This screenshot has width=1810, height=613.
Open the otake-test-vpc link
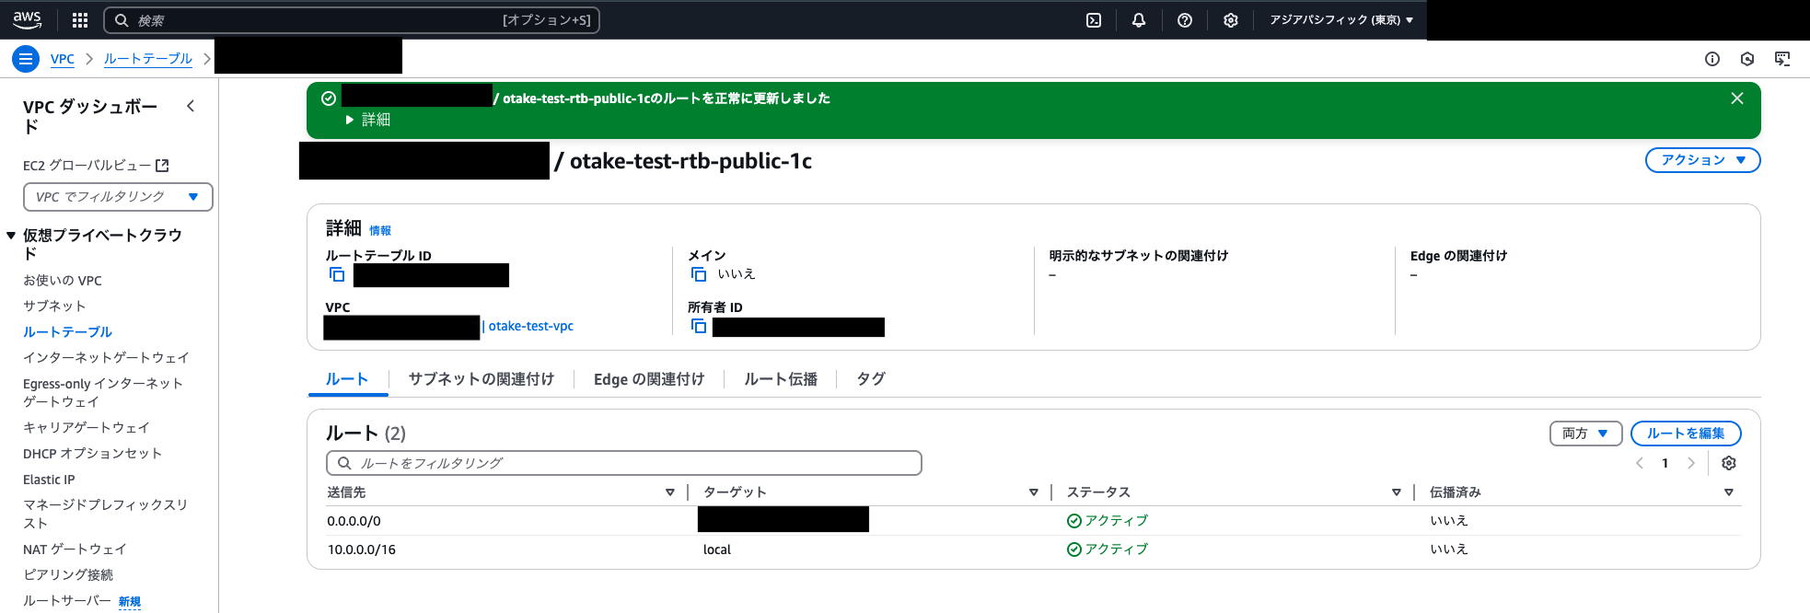tap(531, 326)
